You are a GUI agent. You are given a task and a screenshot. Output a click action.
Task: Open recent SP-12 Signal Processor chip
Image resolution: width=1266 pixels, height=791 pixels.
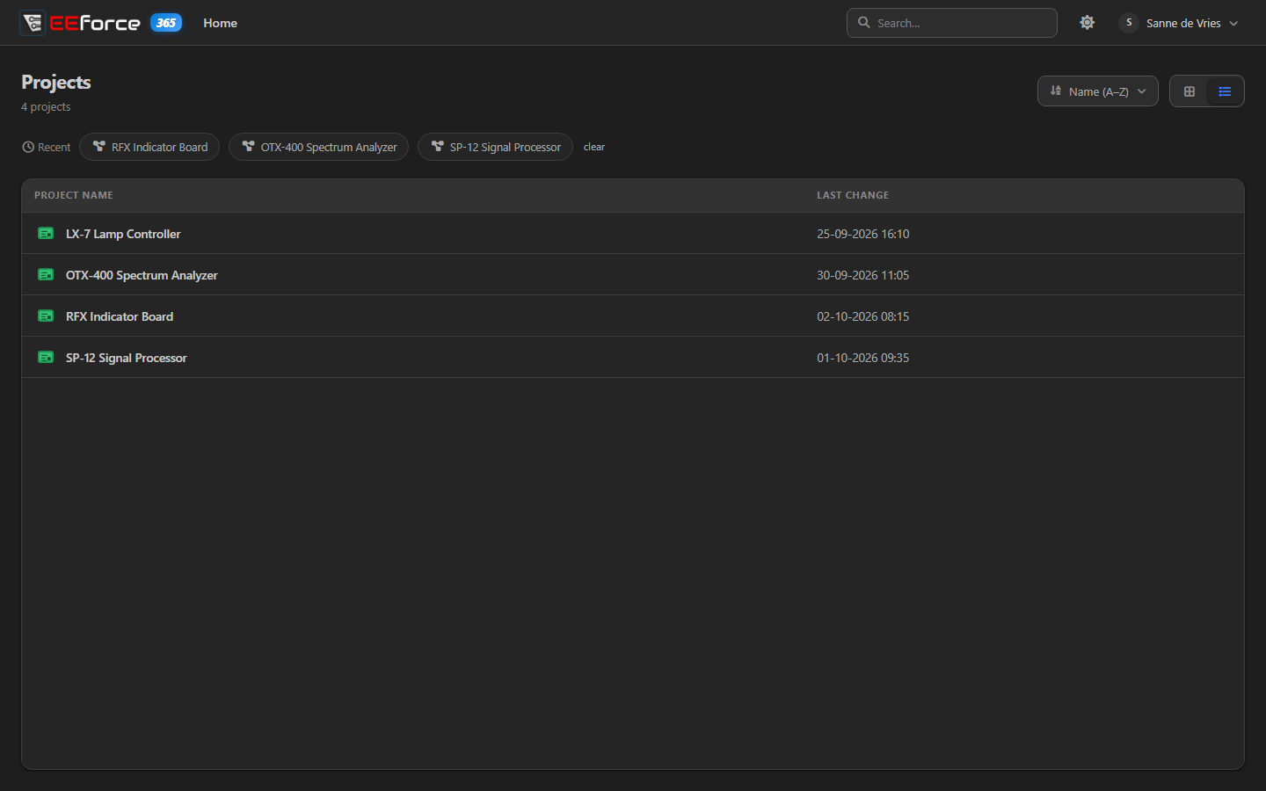pyautogui.click(x=495, y=147)
